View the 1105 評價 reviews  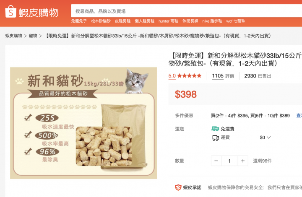[223, 76]
